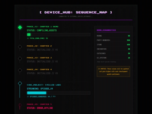Click the red diamond marker for PHASE_05
This screenshot has height=114, width=152.
point(20,105)
